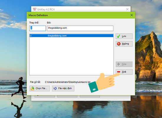Click the macro file path text

pos(67,82)
